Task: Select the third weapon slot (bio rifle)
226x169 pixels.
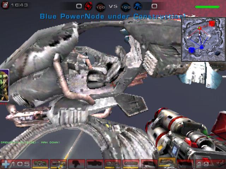Action: (x=77, y=164)
